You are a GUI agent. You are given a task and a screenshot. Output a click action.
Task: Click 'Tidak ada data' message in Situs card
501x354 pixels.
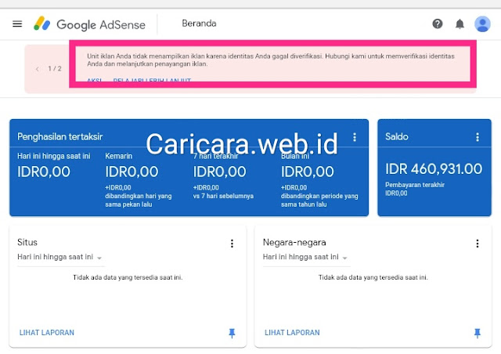(128, 277)
